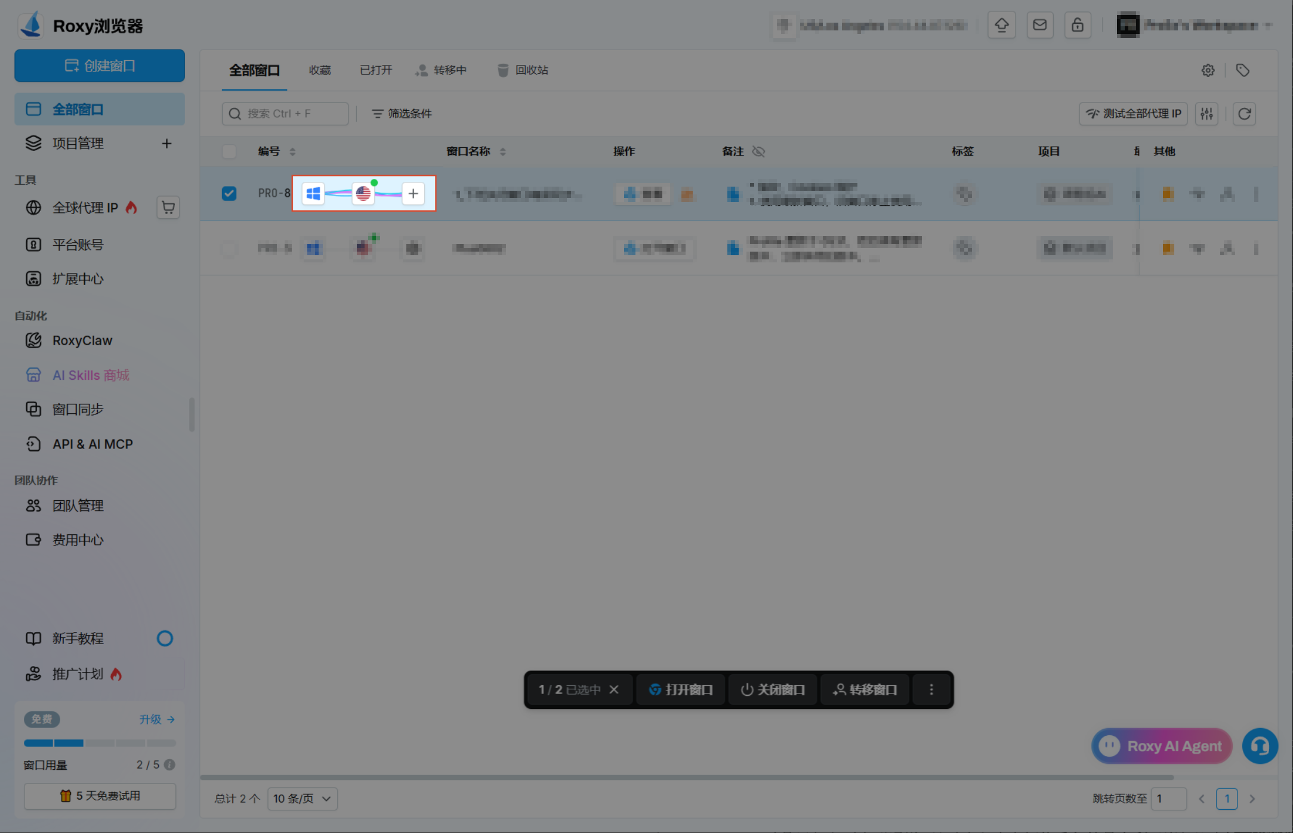Click 打开窗口 in the action bar
1293x833 pixels.
point(681,689)
